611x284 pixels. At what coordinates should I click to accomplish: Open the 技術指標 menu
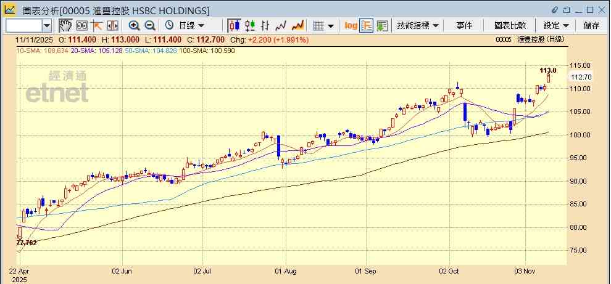click(418, 25)
